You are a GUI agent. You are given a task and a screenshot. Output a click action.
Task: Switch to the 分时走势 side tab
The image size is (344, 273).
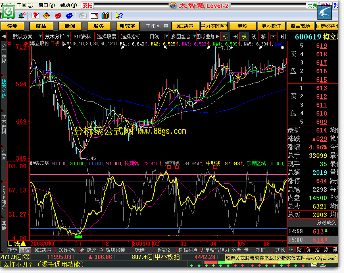click(x=4, y=54)
